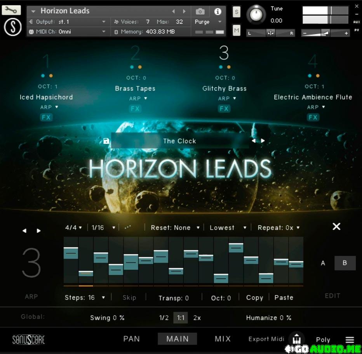Toggle the Solo S button

[x=237, y=12]
